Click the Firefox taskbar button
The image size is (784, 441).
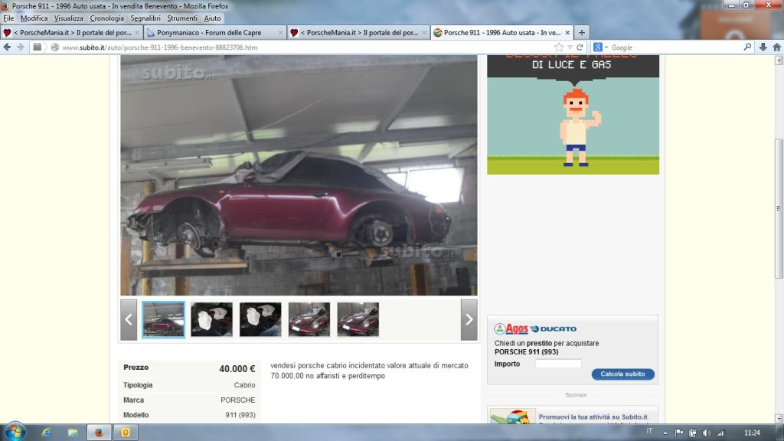(x=99, y=433)
